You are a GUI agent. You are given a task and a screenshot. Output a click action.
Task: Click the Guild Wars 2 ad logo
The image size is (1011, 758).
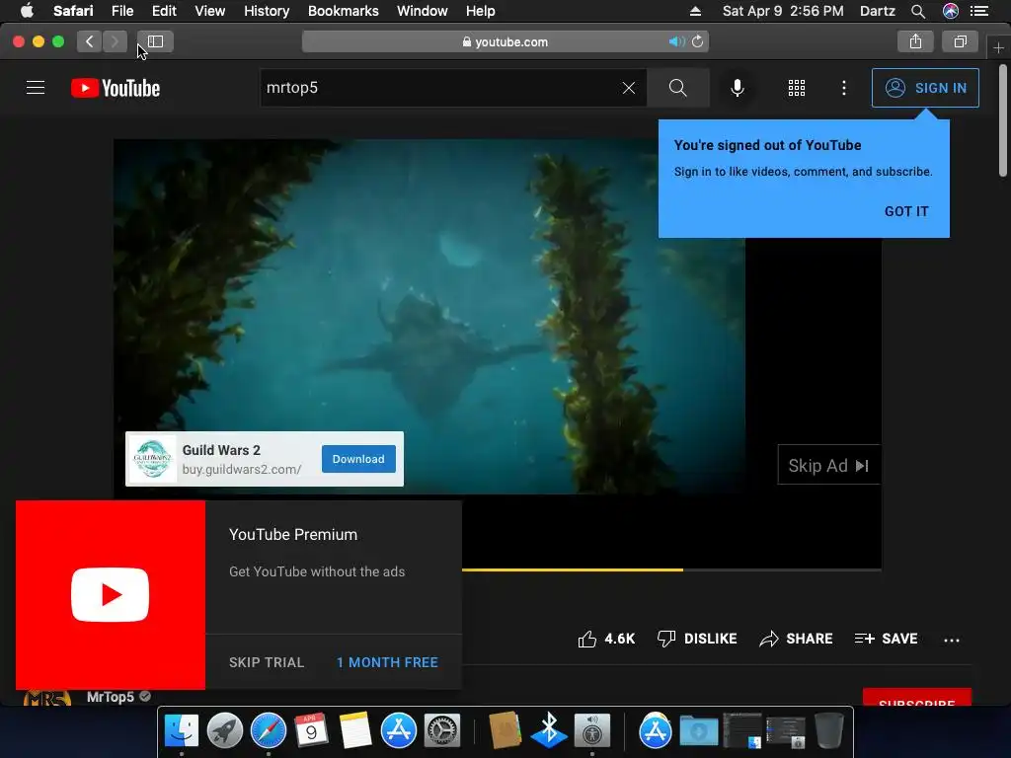point(152,459)
